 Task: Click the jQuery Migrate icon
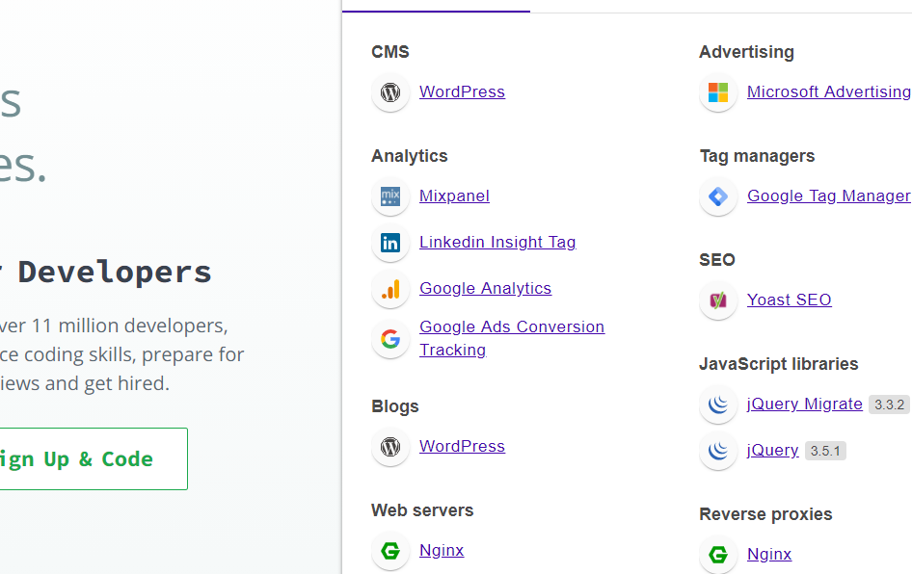click(x=718, y=404)
